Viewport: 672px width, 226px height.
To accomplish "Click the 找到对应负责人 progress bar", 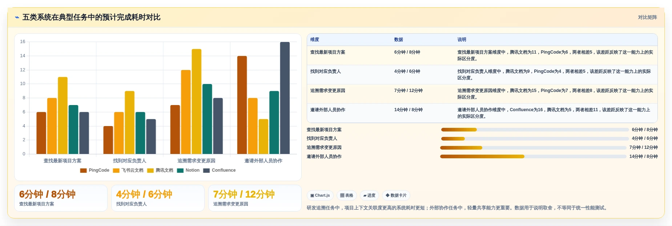I will click(535, 139).
